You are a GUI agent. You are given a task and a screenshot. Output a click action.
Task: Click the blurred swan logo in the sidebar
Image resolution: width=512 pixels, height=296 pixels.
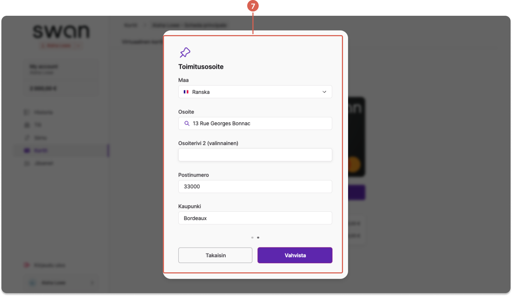(x=61, y=32)
